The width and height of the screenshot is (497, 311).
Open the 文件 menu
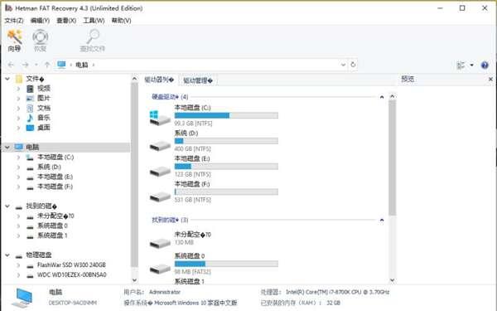click(x=13, y=21)
